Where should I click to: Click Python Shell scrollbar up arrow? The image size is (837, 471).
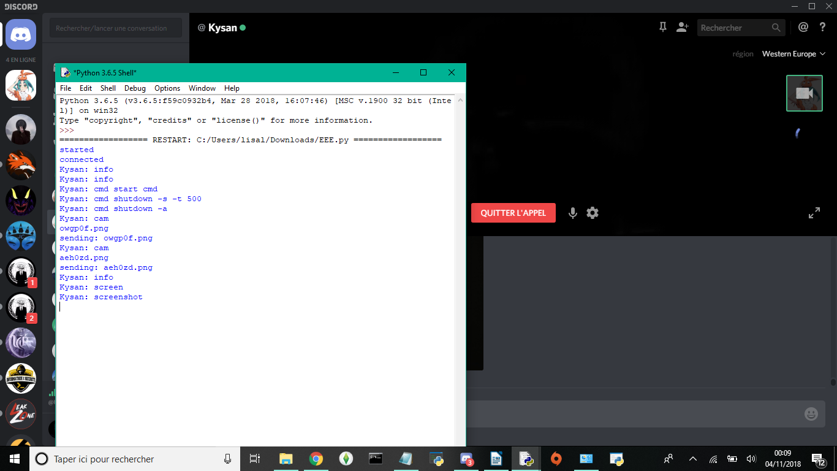point(461,100)
